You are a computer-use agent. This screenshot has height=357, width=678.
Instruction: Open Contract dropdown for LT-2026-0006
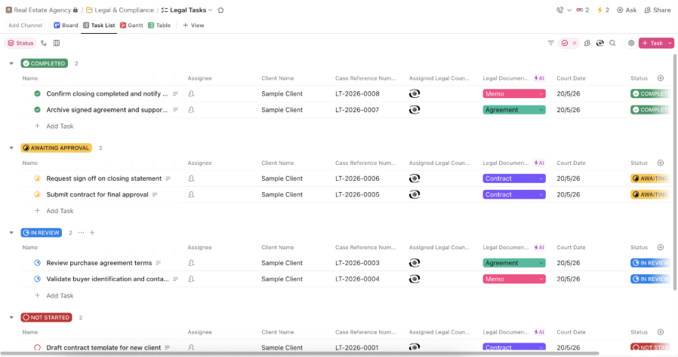tap(514, 178)
